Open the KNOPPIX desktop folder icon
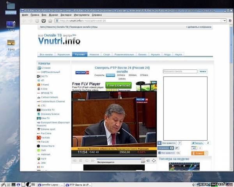Image resolution: width=234 pixels, height=187 pixels. (x=11, y=6)
